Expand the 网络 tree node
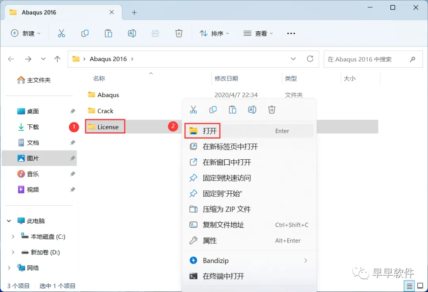 click(9, 268)
